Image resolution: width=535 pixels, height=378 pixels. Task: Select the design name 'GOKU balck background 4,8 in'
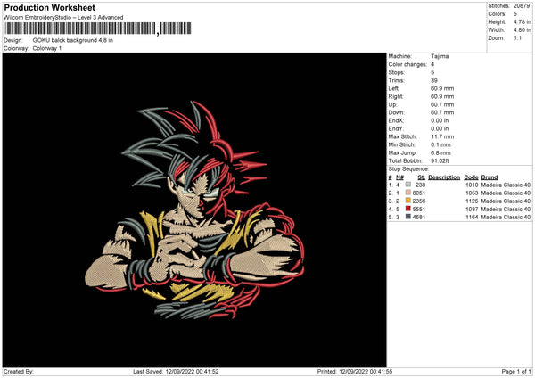pyautogui.click(x=73, y=40)
